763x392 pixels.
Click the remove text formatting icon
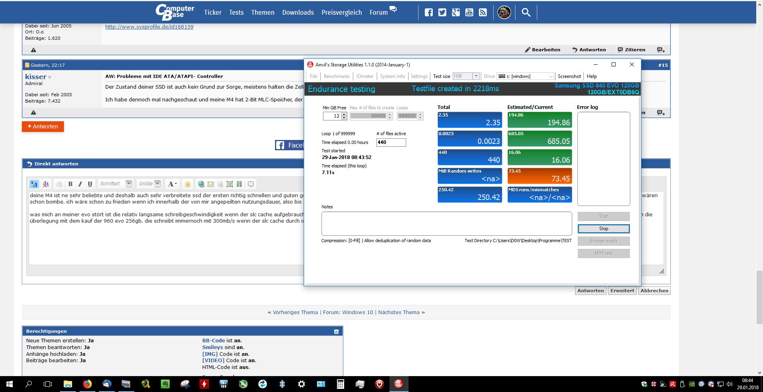point(46,184)
